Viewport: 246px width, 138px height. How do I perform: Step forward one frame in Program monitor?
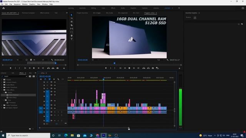tap(134, 68)
